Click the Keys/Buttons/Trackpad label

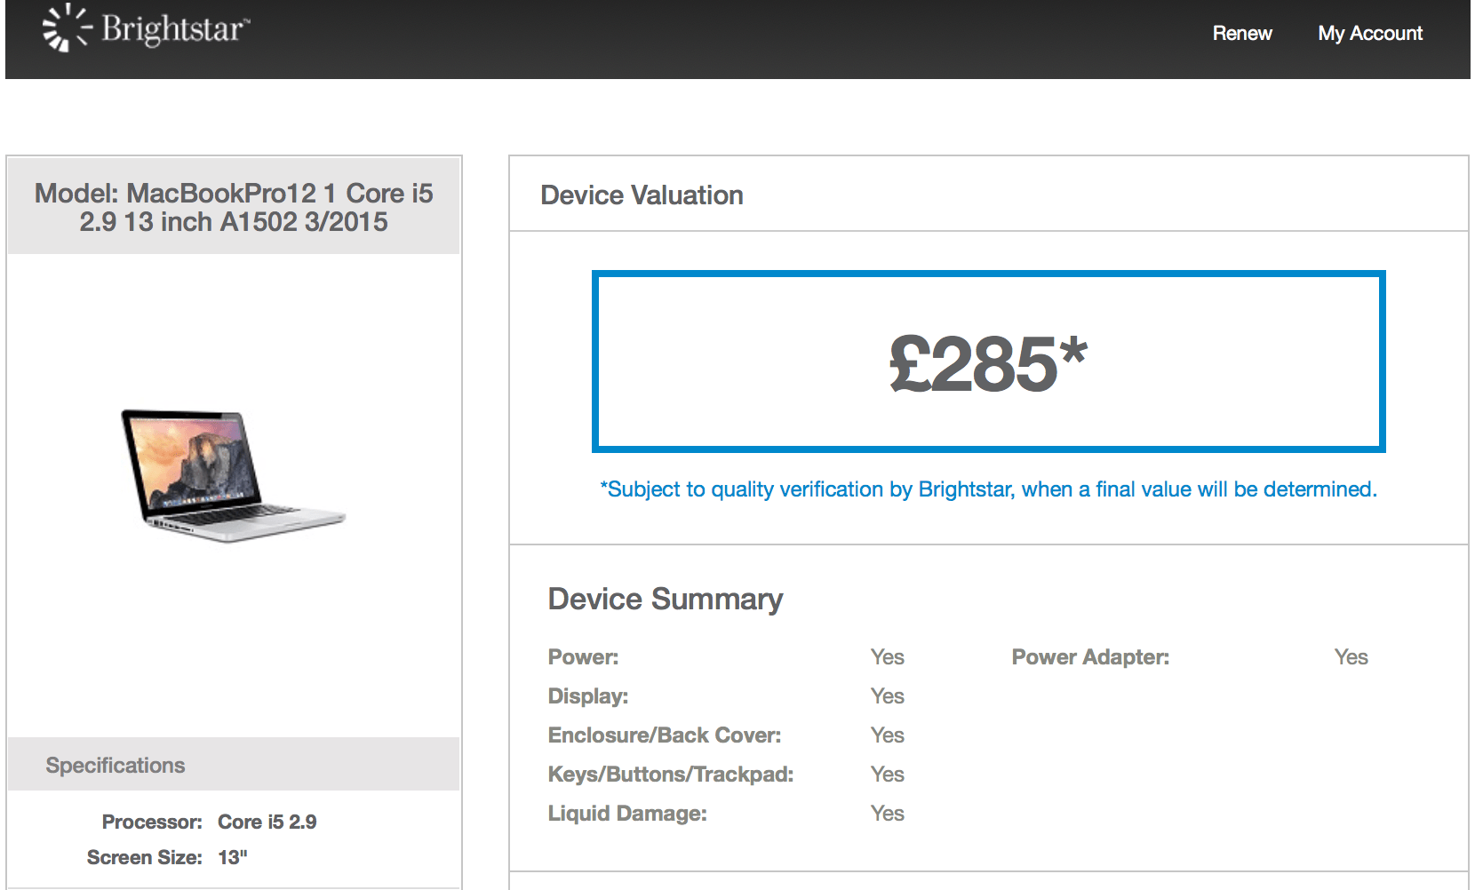click(671, 774)
